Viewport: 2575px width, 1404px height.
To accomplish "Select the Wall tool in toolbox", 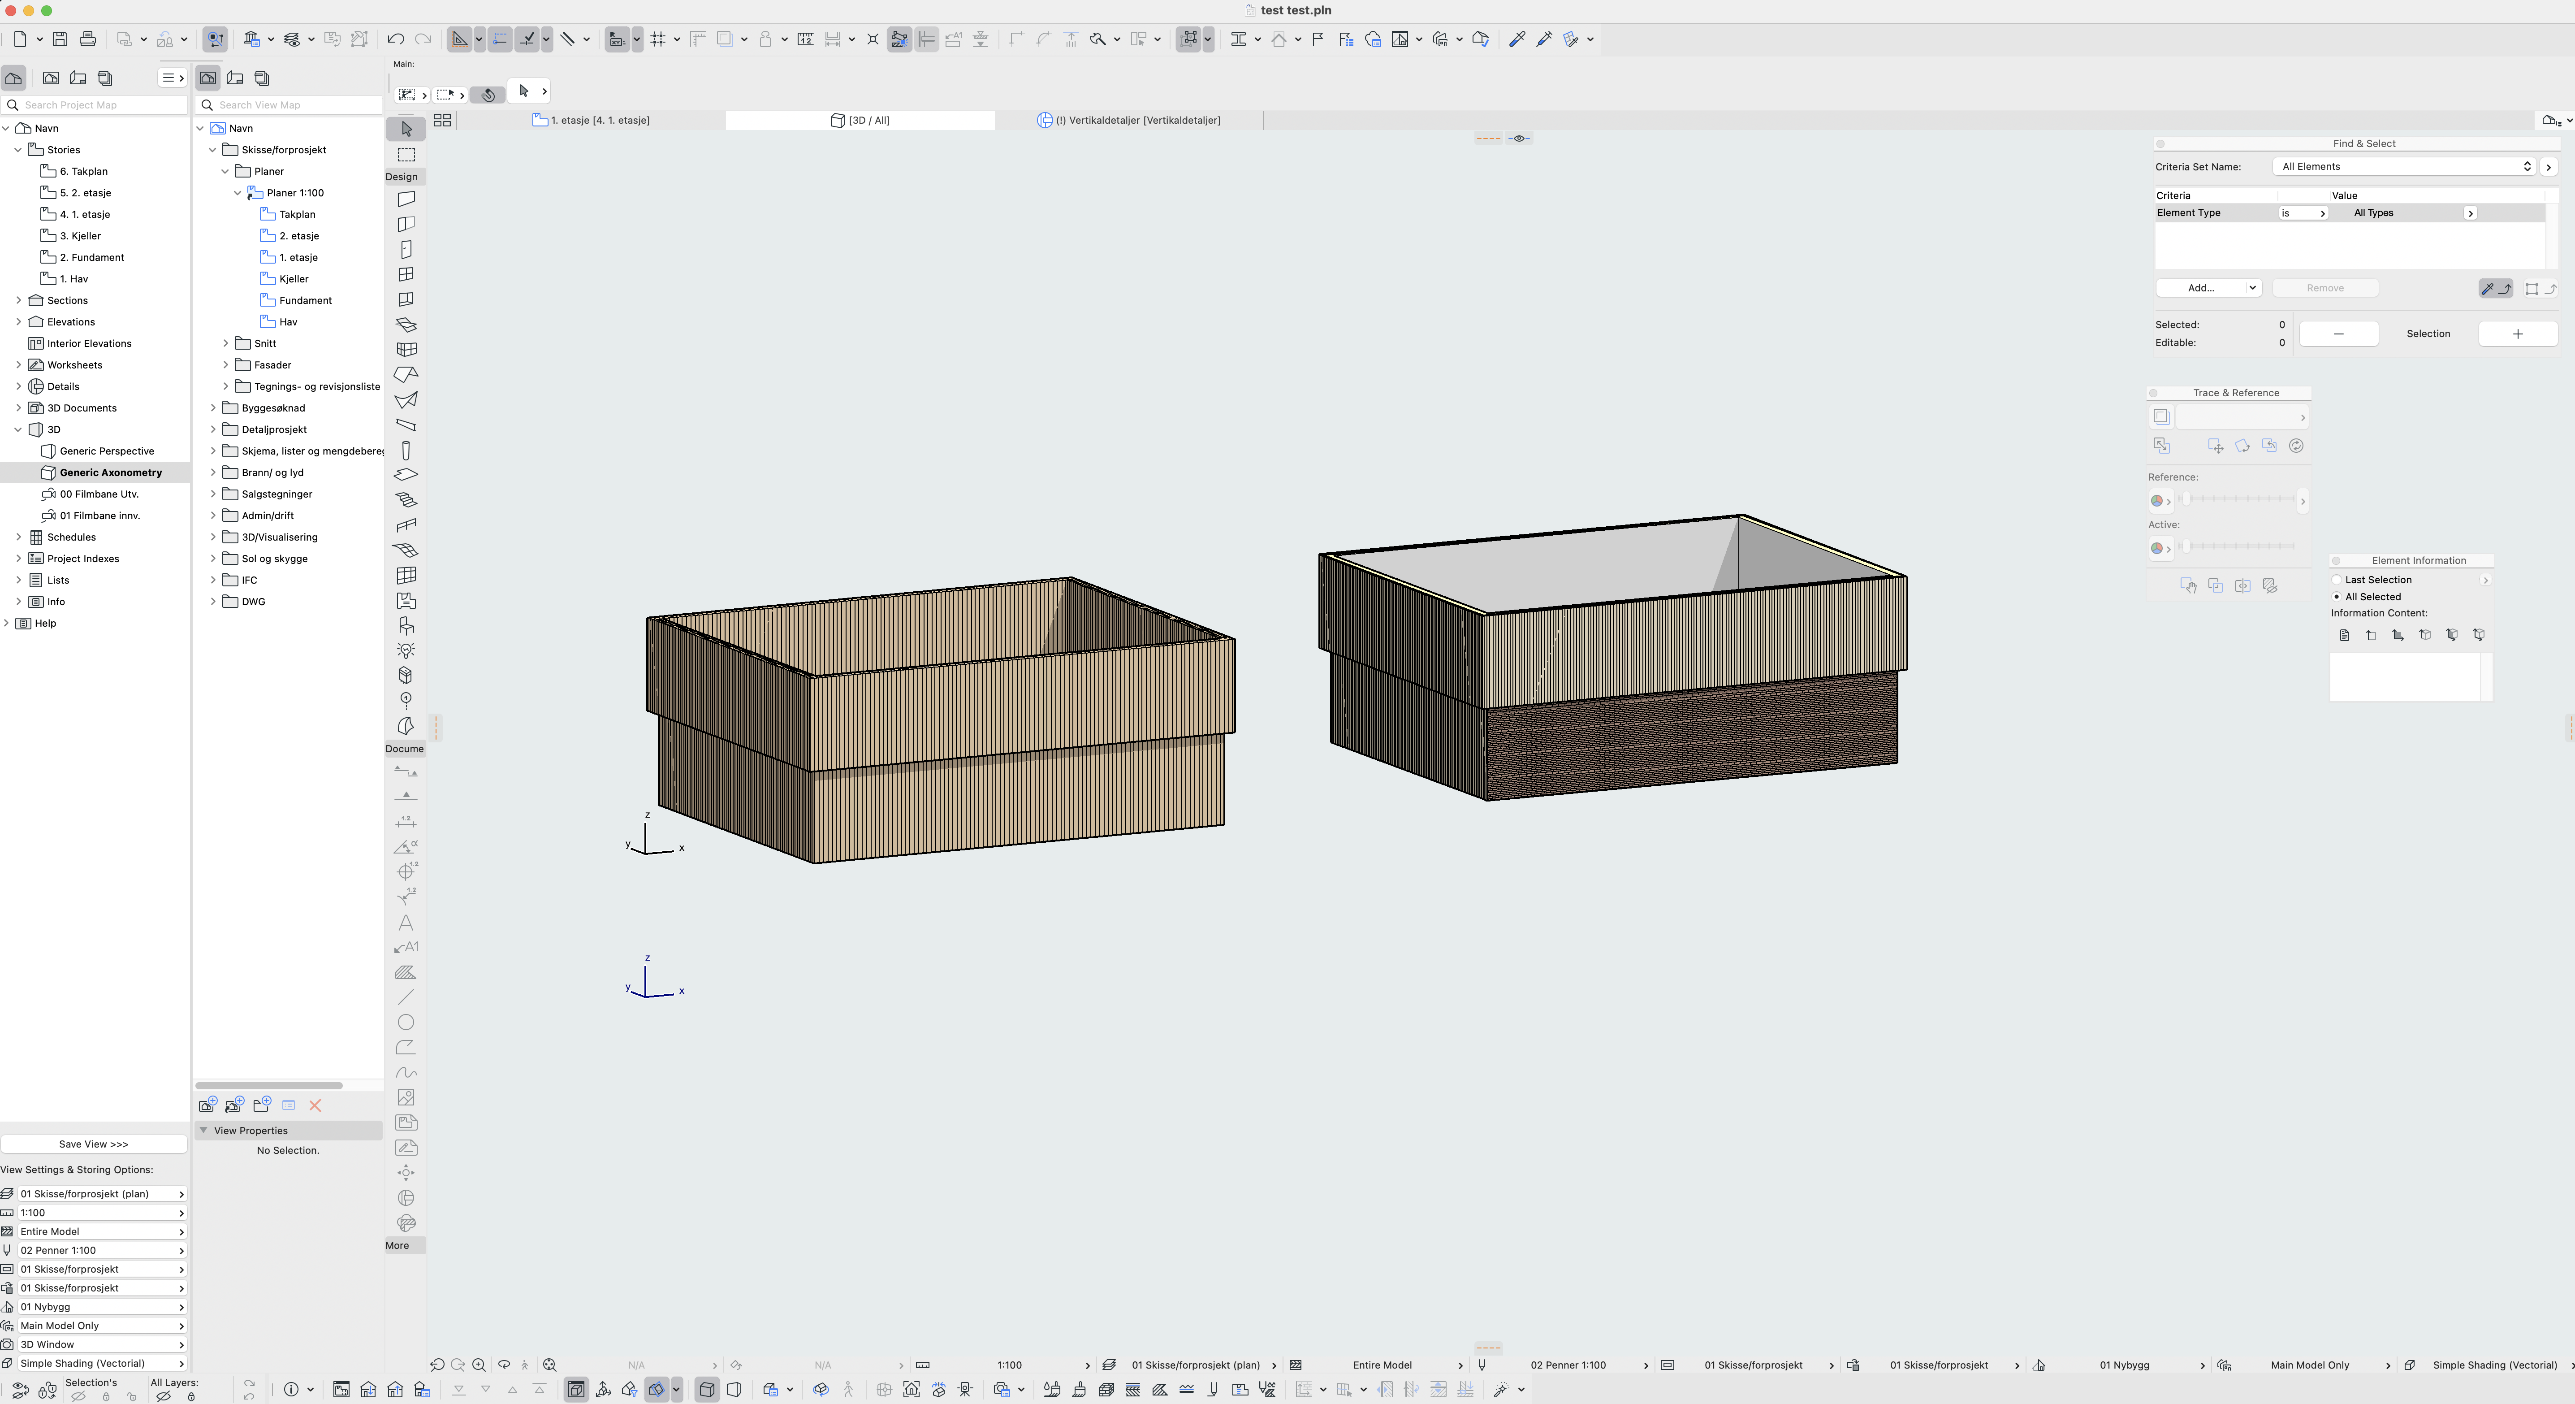I will pyautogui.click(x=406, y=199).
